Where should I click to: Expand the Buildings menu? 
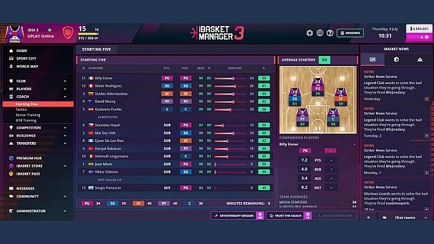pos(38,135)
